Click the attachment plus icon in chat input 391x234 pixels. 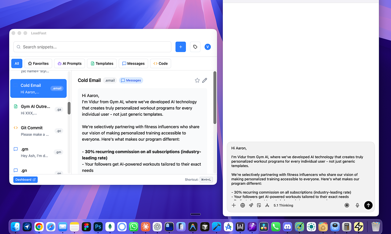point(234,205)
